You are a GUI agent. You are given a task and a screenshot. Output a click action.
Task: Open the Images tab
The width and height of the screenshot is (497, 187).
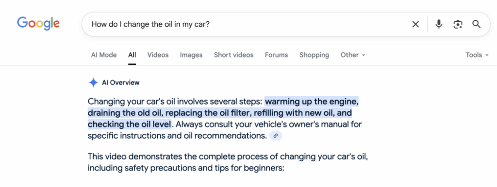point(191,55)
